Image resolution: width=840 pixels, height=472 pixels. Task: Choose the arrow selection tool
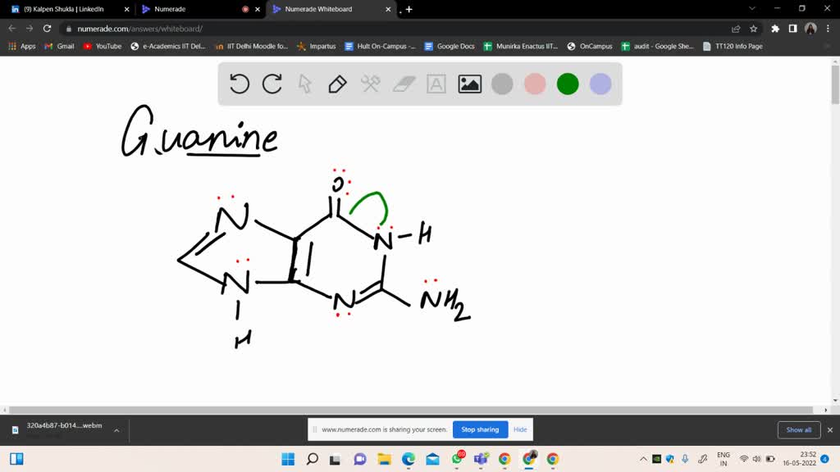[304, 84]
